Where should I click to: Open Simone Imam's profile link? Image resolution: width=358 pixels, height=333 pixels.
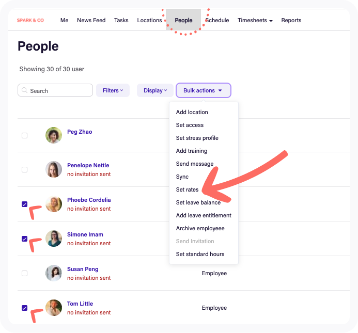85,234
